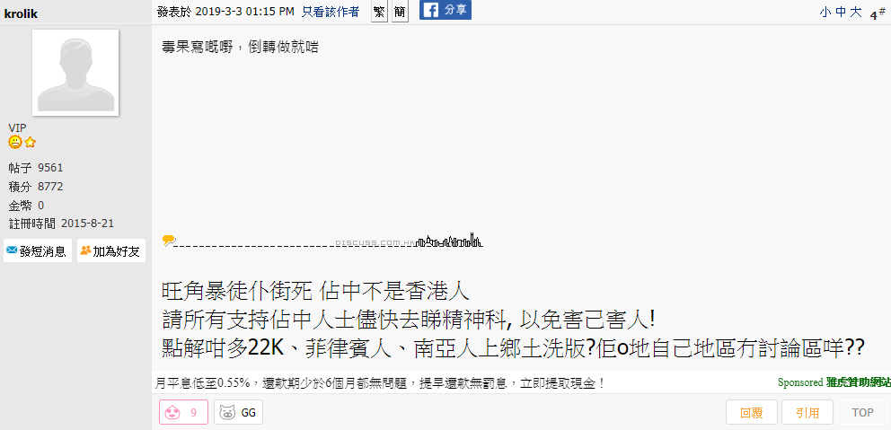Image resolution: width=891 pixels, height=430 pixels.
Task: Set font size to medium 中
Action: pyautogui.click(x=841, y=13)
